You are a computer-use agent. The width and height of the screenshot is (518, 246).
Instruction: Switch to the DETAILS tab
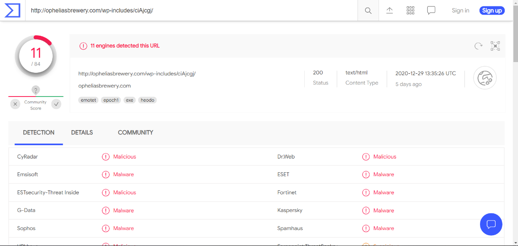[x=82, y=133]
